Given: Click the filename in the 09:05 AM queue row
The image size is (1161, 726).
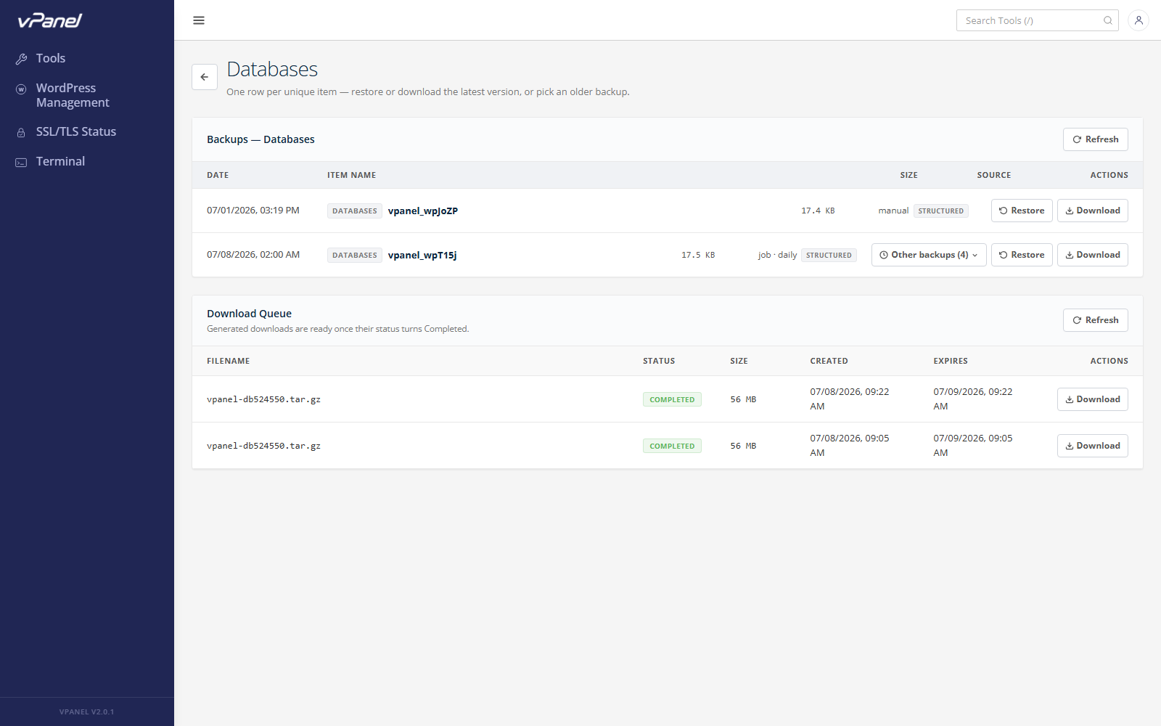Looking at the screenshot, I should (263, 446).
